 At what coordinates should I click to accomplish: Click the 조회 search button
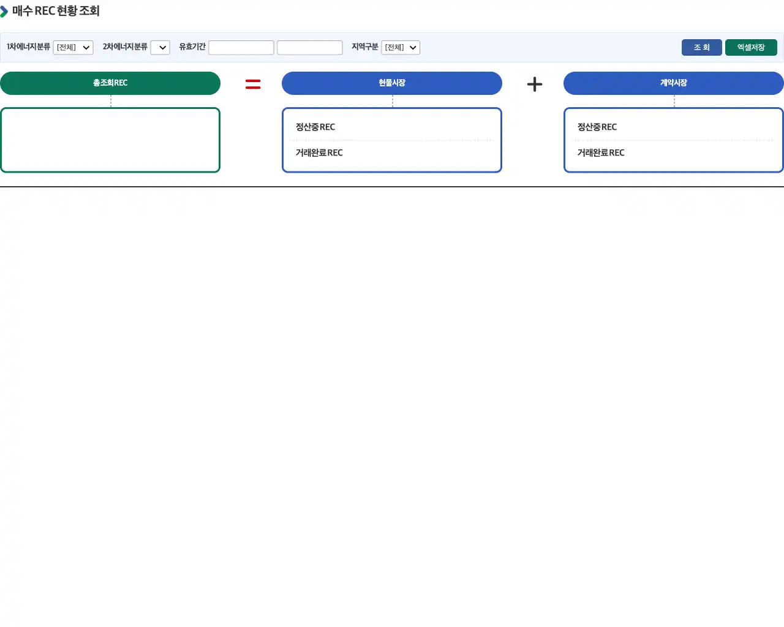tap(702, 48)
